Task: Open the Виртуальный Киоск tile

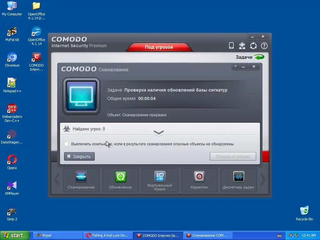Action: coord(160,180)
